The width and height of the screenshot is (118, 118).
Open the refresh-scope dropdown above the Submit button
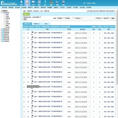click(32, 17)
